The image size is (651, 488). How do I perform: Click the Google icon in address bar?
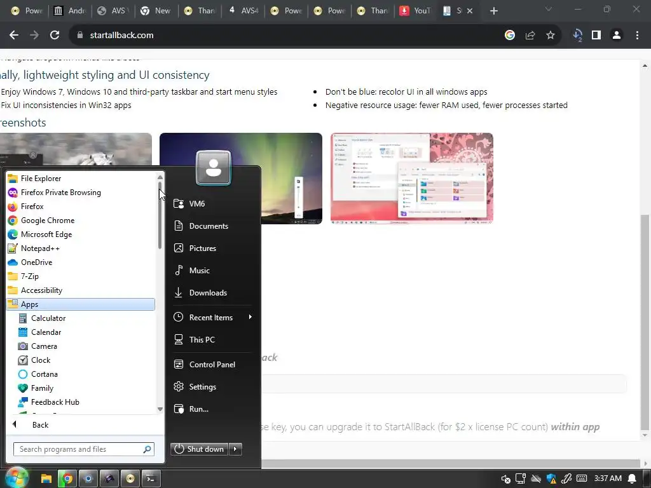(x=510, y=36)
